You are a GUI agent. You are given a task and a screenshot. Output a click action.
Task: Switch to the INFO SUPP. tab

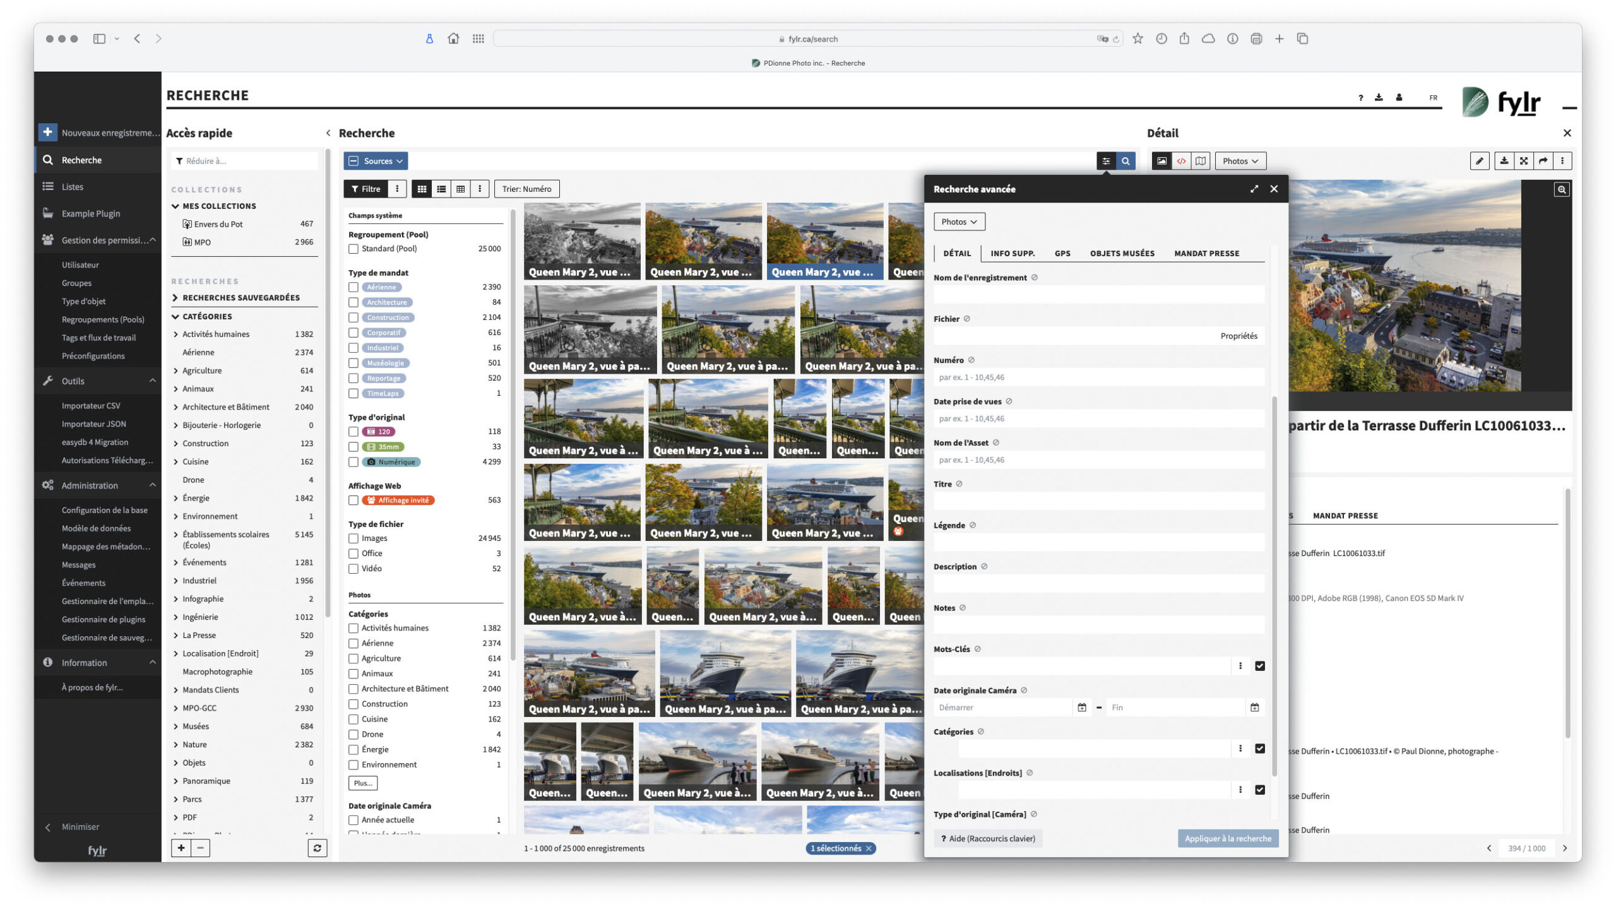1013,253
